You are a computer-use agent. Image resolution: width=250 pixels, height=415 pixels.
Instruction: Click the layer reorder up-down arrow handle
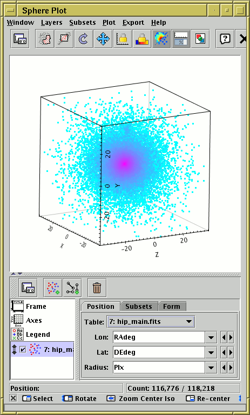coord(15,349)
